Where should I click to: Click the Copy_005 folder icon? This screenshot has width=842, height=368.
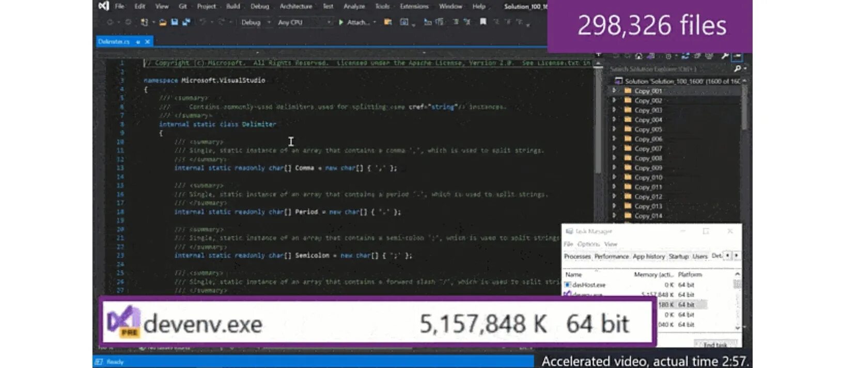(x=628, y=130)
